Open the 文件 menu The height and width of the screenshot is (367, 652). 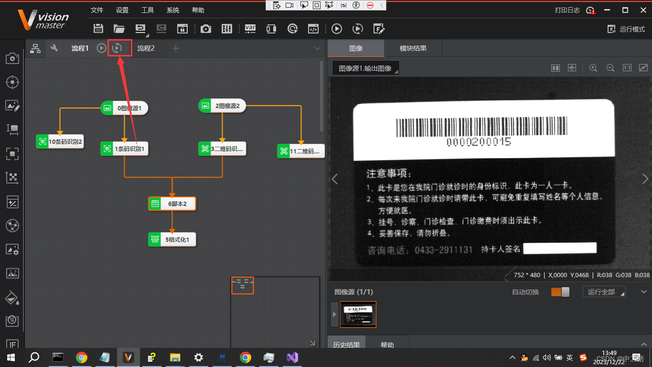click(97, 10)
